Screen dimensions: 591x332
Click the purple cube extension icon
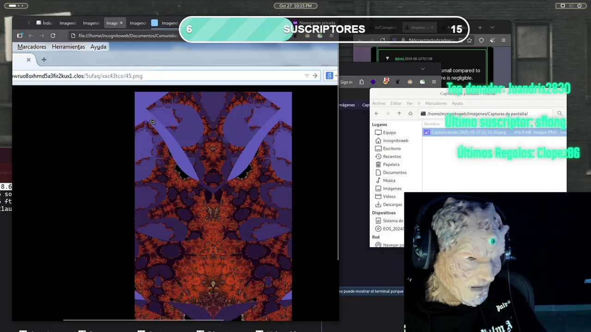tap(373, 82)
